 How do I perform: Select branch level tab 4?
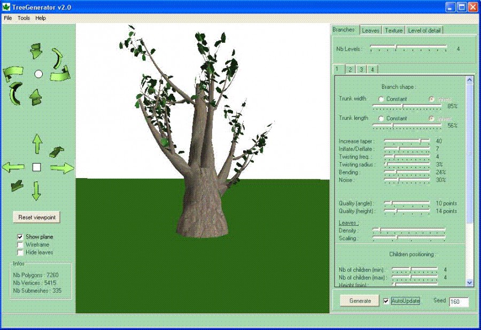pos(373,70)
